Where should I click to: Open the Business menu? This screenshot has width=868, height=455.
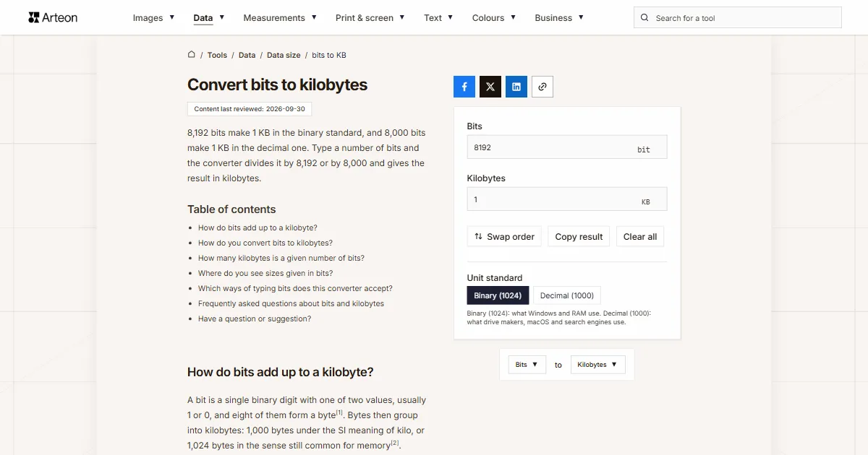pos(559,18)
